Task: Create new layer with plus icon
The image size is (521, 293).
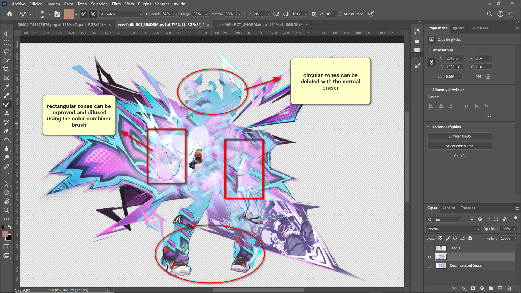Action: point(500,288)
